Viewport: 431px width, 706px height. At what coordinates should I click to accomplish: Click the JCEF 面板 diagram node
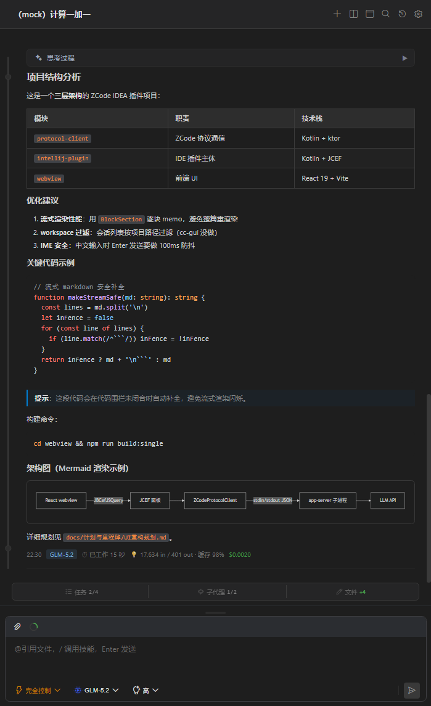pyautogui.click(x=150, y=500)
